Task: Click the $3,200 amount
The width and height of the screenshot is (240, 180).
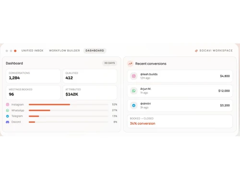Action: [x=225, y=105]
